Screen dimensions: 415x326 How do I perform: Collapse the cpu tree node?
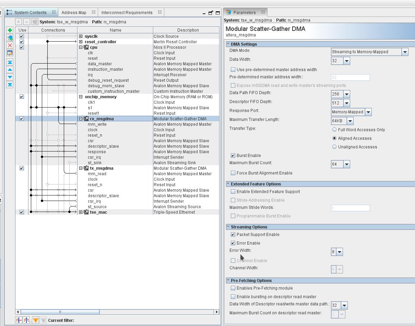pos(81,47)
